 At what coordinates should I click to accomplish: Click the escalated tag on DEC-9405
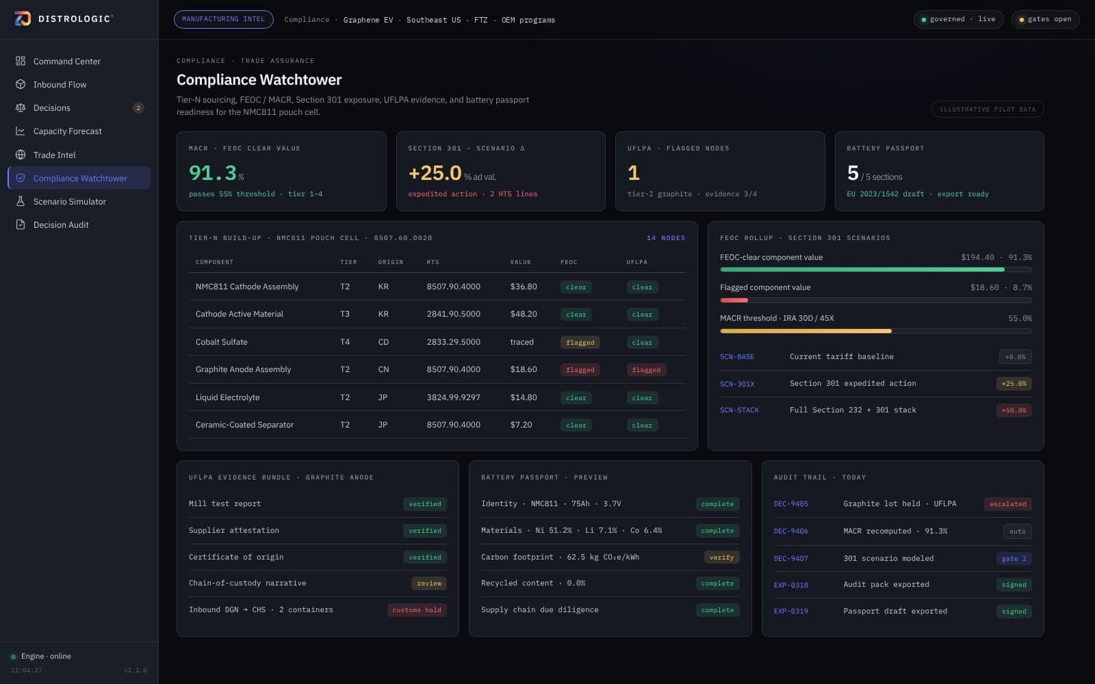click(x=1007, y=504)
